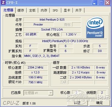Image resolution: width=112 pixels, height=107 pixels.
Task: Open the 处理器 #1 selection dropdown
Action: 38,93
